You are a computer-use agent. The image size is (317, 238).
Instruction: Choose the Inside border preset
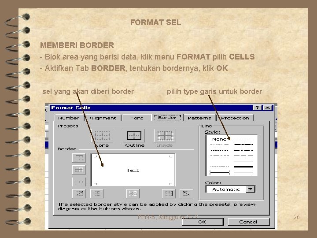pyautogui.click(x=165, y=136)
